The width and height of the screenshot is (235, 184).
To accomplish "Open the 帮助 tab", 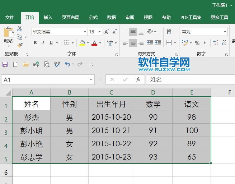I will pyautogui.click(x=166, y=18).
